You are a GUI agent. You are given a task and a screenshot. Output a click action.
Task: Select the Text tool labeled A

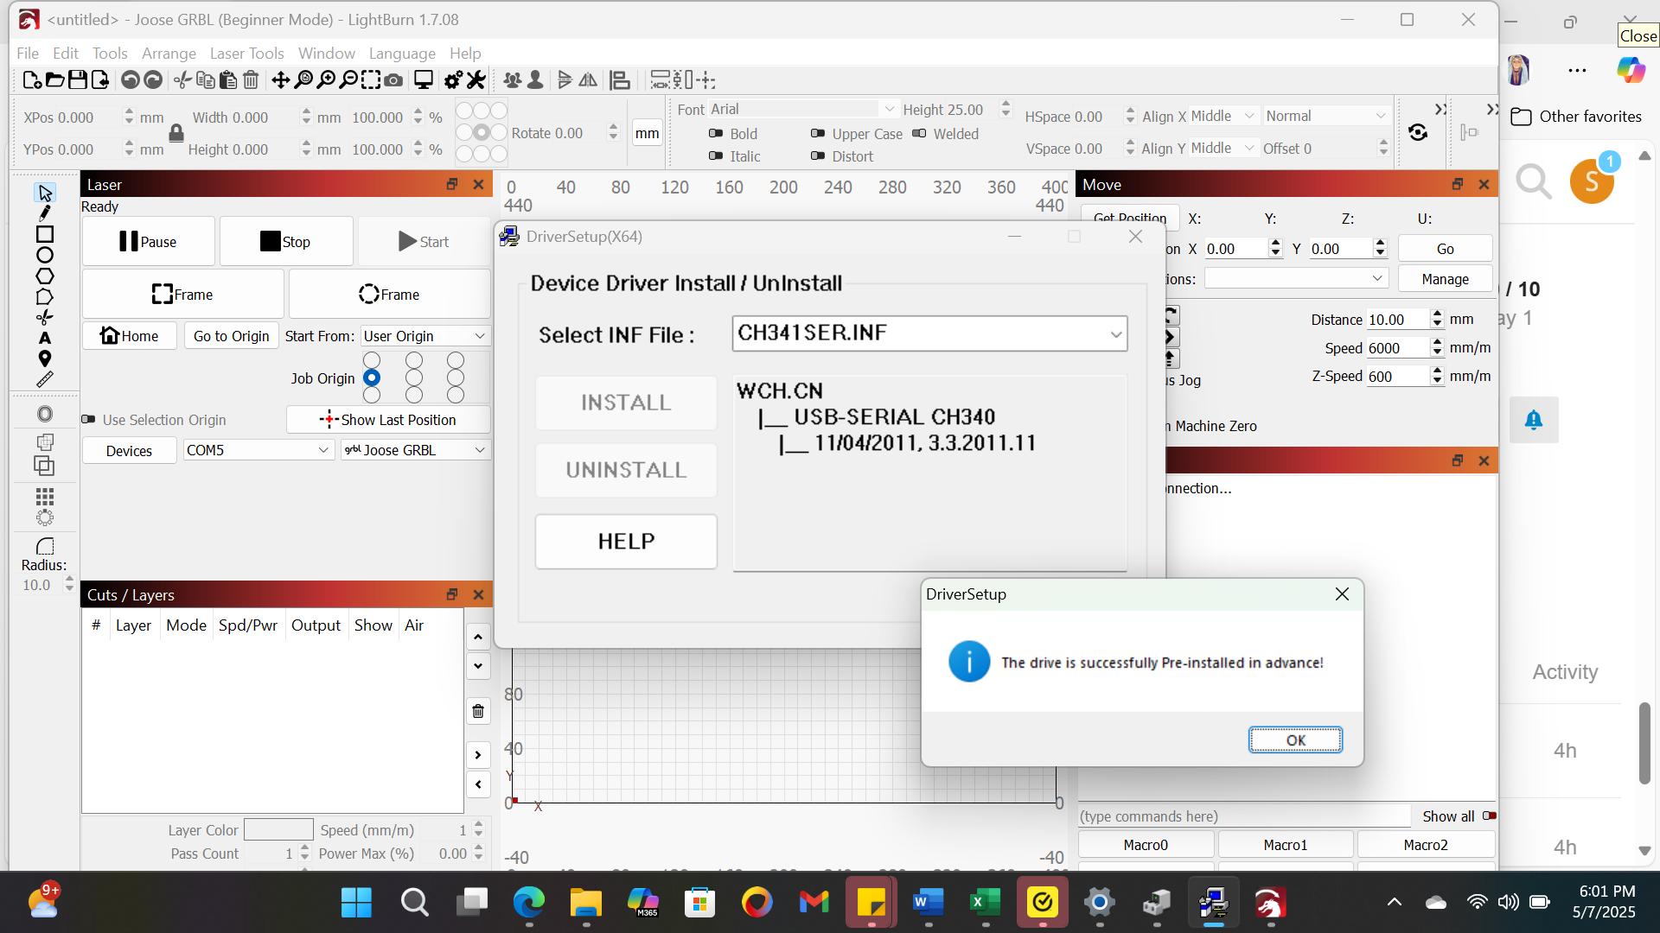pyautogui.click(x=45, y=338)
